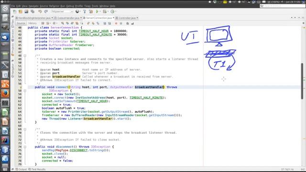The height and width of the screenshot is (172, 306).
Task: Click the Redo toolbar icon
Action: (46, 11)
